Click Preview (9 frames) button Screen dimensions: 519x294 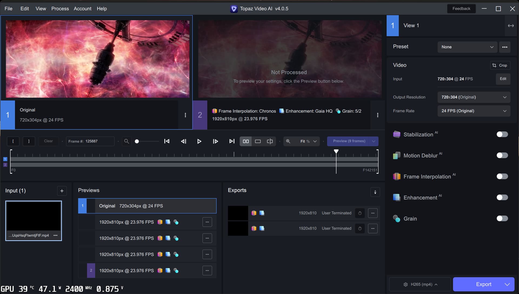(349, 141)
